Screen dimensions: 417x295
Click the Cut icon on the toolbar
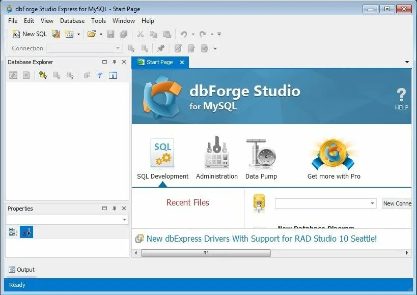140,34
